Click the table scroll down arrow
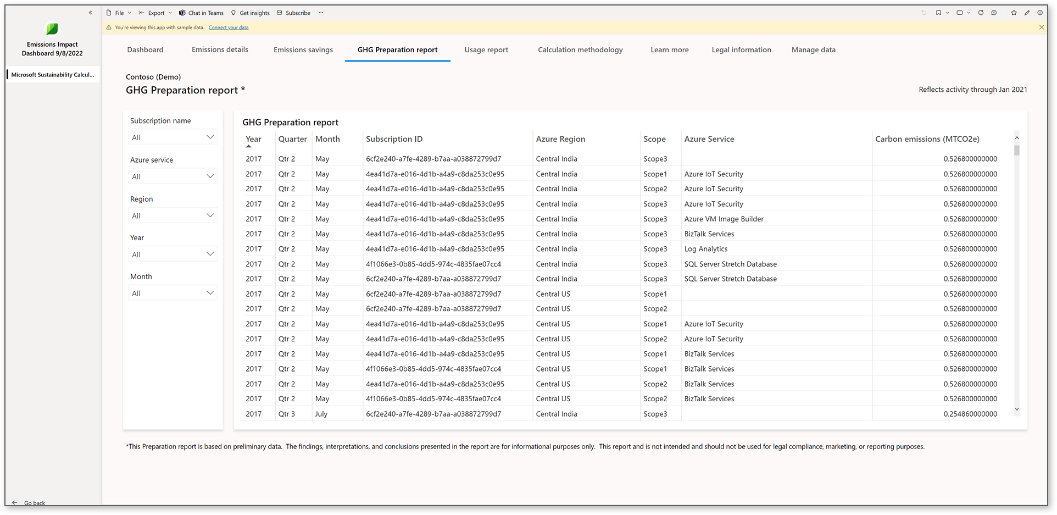 pyautogui.click(x=1016, y=409)
